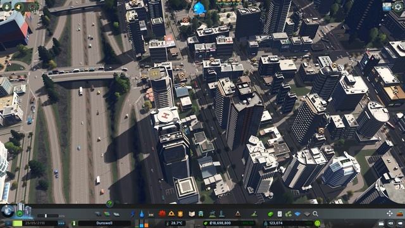Open the City Policies document panel
405x228 pixels.
point(280,214)
